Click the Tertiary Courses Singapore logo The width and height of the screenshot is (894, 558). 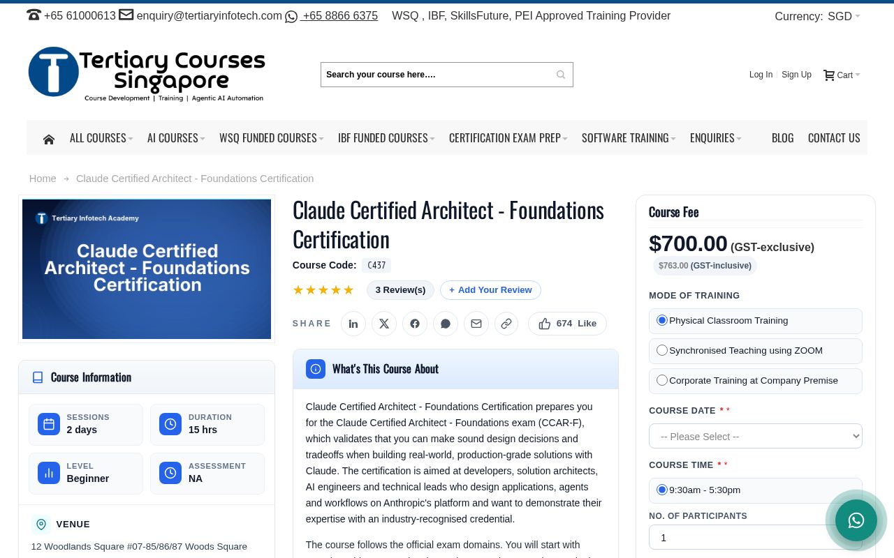coord(147,75)
